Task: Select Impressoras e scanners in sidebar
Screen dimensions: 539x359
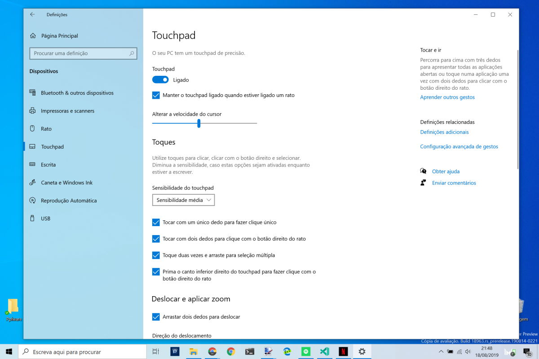Action: (x=66, y=110)
